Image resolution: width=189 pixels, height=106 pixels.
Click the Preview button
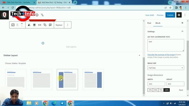coord(160,15)
